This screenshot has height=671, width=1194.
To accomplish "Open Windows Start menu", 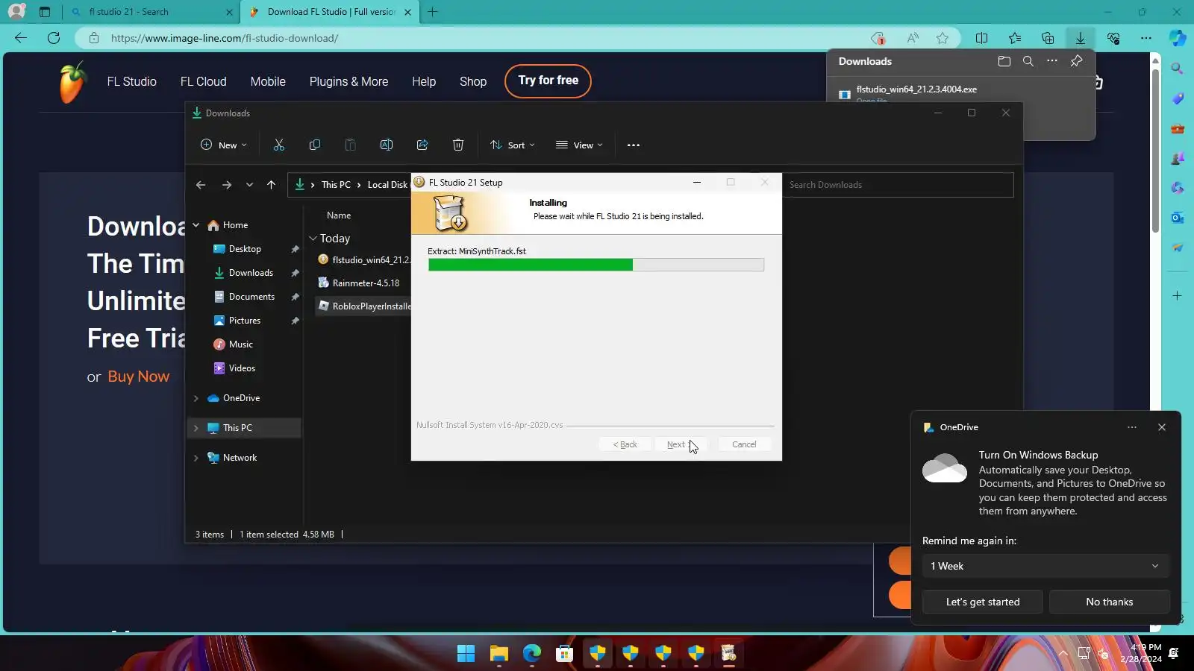I will (x=466, y=654).
